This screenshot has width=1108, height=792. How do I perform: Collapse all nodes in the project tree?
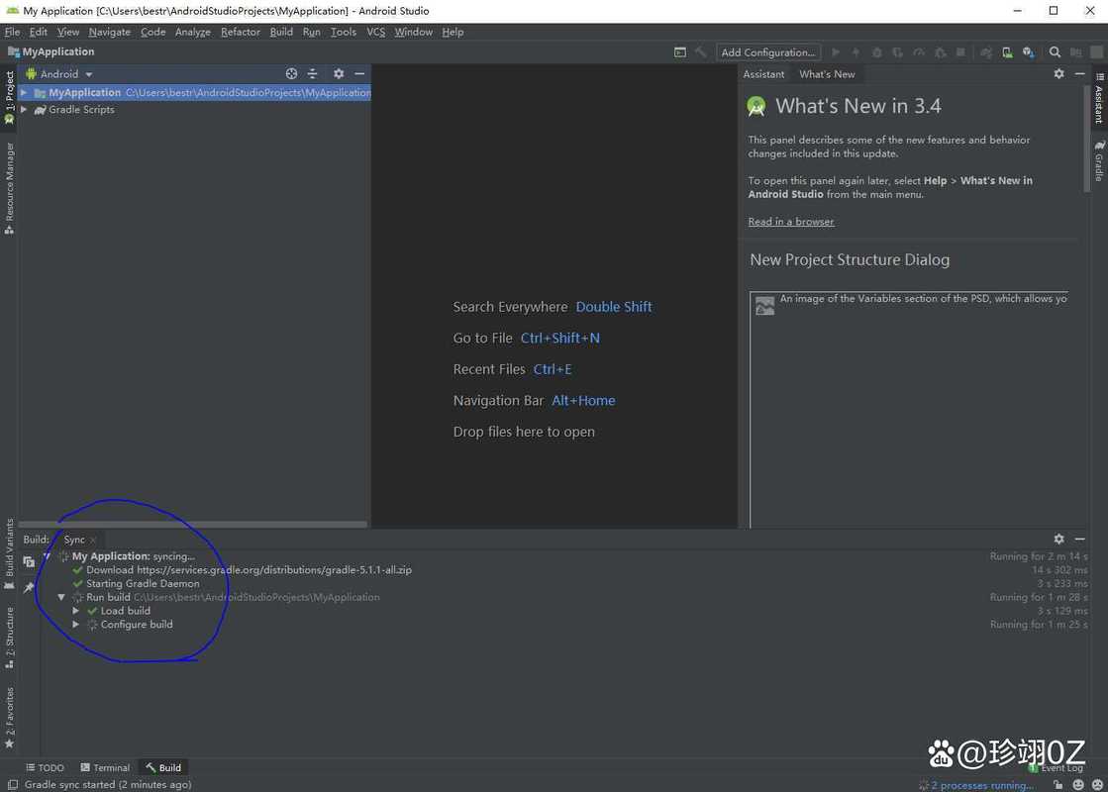point(312,73)
